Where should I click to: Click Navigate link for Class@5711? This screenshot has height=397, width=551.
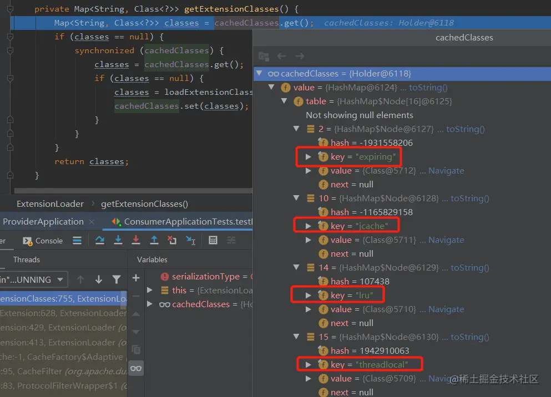click(x=446, y=240)
